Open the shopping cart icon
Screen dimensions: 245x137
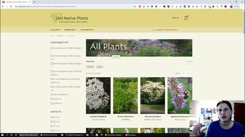tap(186, 18)
